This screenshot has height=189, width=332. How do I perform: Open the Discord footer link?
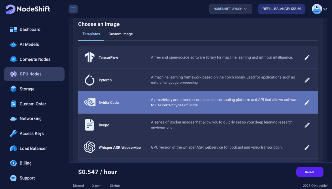coord(78,186)
